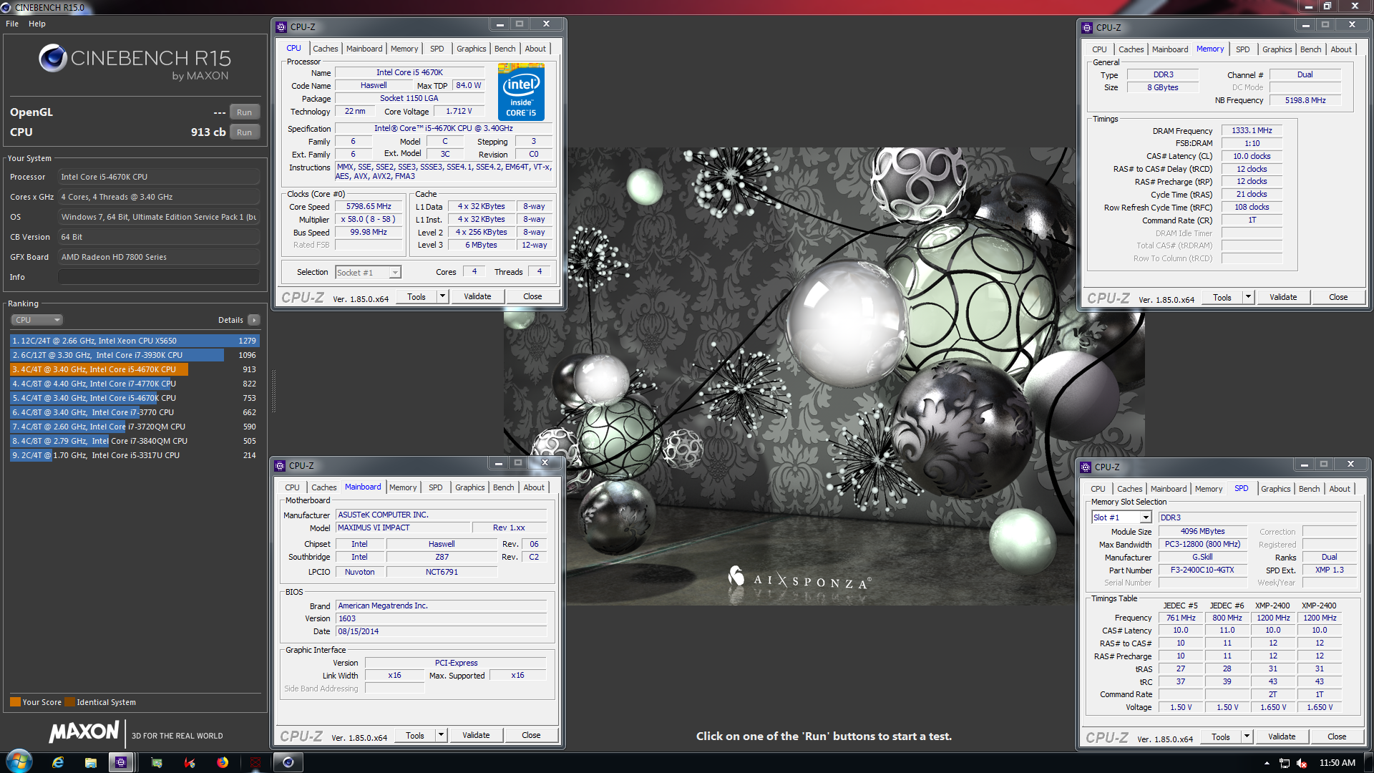The height and width of the screenshot is (773, 1374).
Task: Click Validate in the Memory tab window
Action: coord(1283,297)
